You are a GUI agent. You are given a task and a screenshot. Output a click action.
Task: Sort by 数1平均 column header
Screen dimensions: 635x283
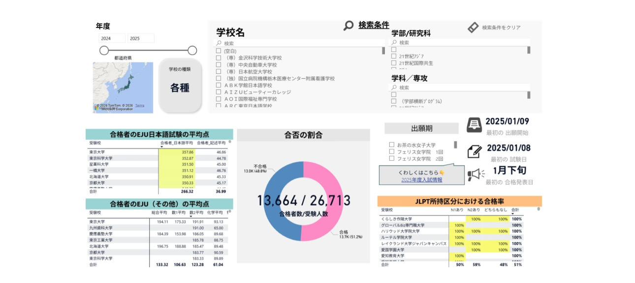pyautogui.click(x=178, y=212)
